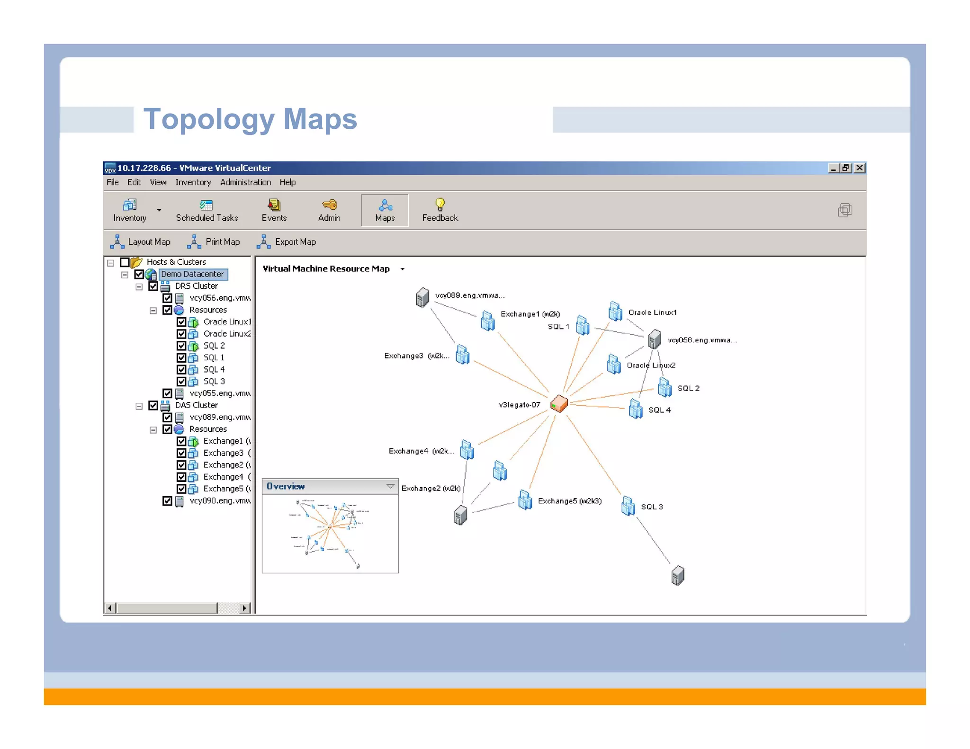This screenshot has width=970, height=749.
Task: Click the host icon below Exchange2 label
Action: pos(460,515)
